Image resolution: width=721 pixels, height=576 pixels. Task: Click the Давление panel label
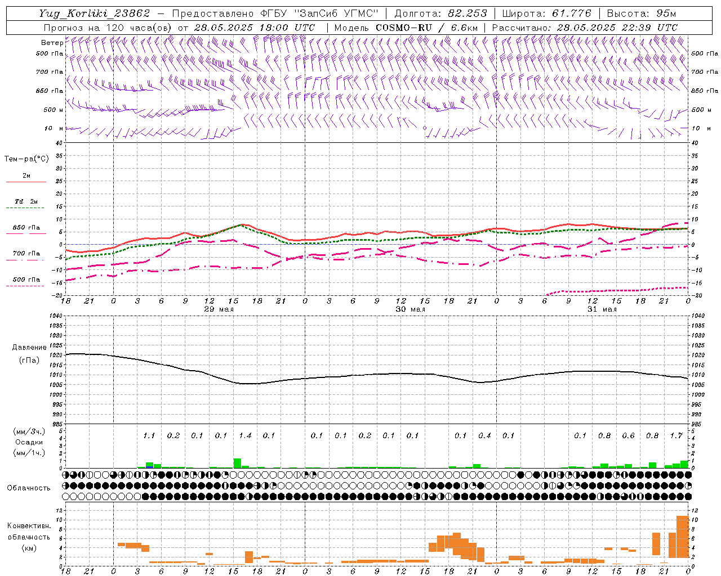[x=29, y=348]
